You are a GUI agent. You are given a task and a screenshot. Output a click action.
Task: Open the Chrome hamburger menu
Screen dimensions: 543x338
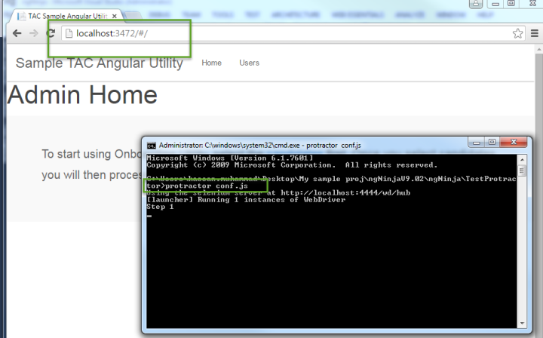(535, 33)
